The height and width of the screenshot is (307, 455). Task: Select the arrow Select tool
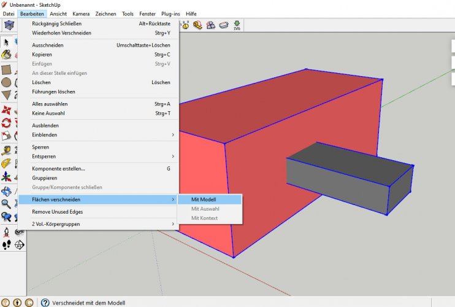click(x=6, y=42)
